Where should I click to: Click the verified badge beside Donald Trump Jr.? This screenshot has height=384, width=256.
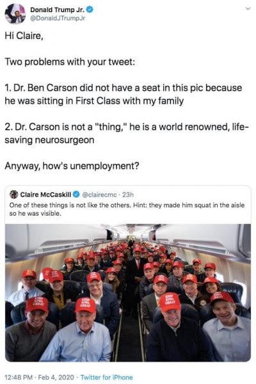[90, 10]
